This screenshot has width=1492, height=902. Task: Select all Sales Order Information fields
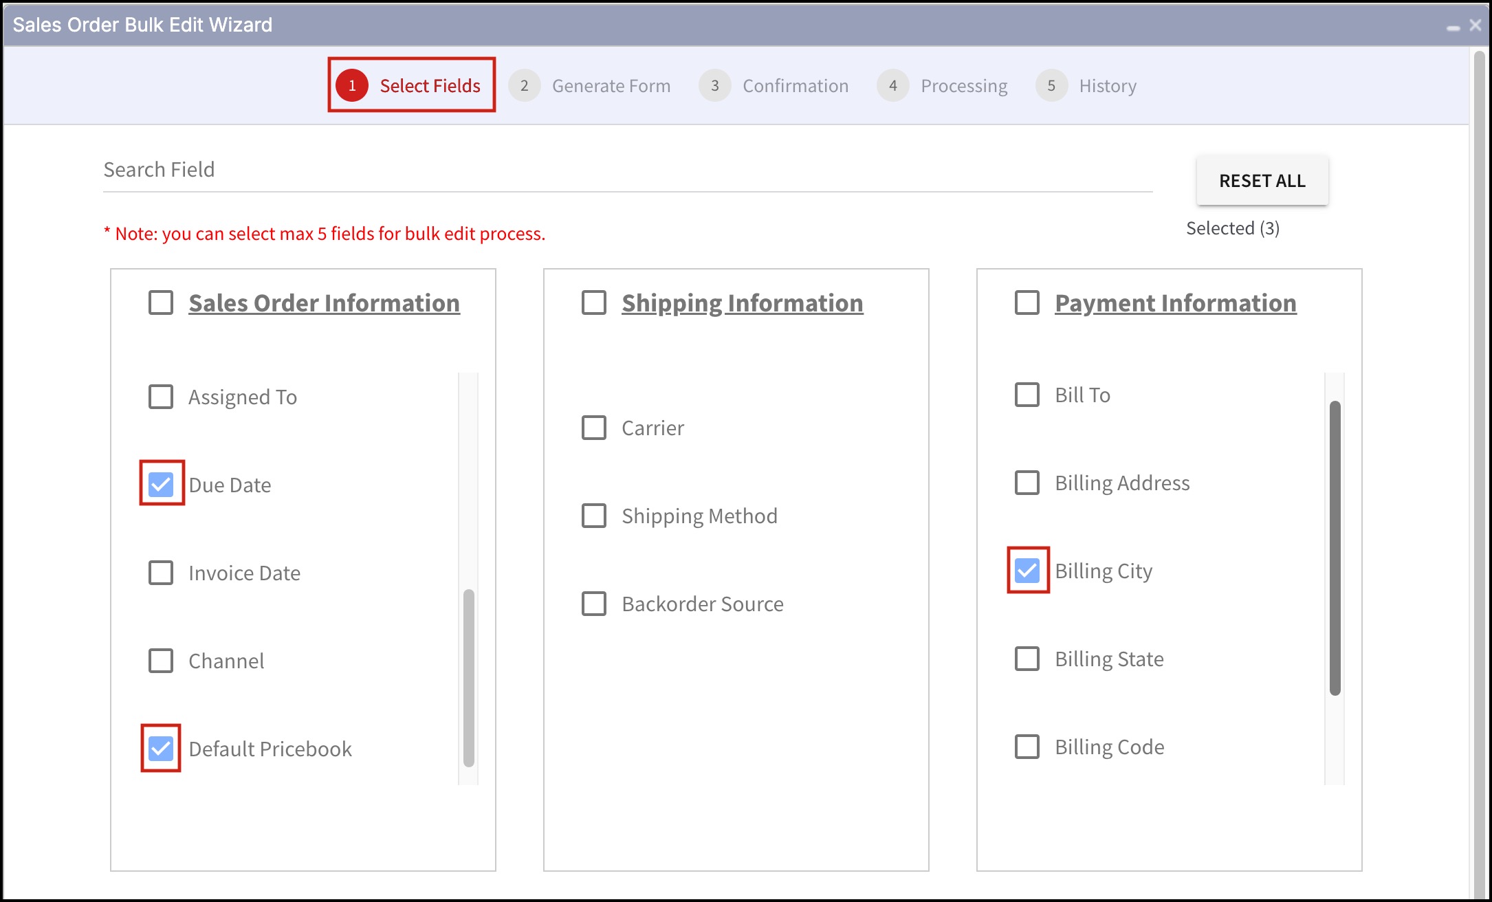161,302
